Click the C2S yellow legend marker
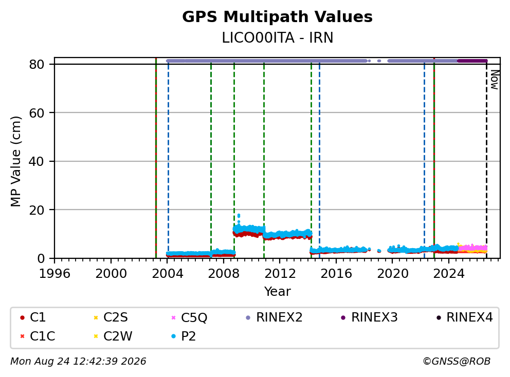The image size is (510, 377). point(96,317)
